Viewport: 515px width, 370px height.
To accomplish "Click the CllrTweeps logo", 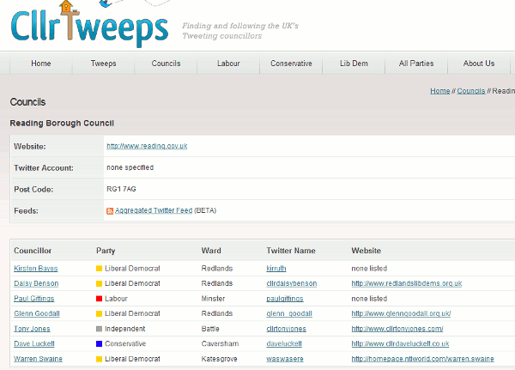I will 89,24.
